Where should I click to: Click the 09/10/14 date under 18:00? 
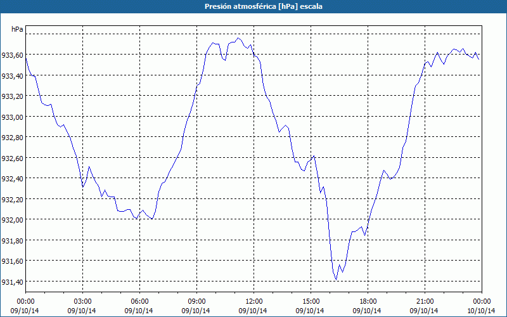(367, 311)
